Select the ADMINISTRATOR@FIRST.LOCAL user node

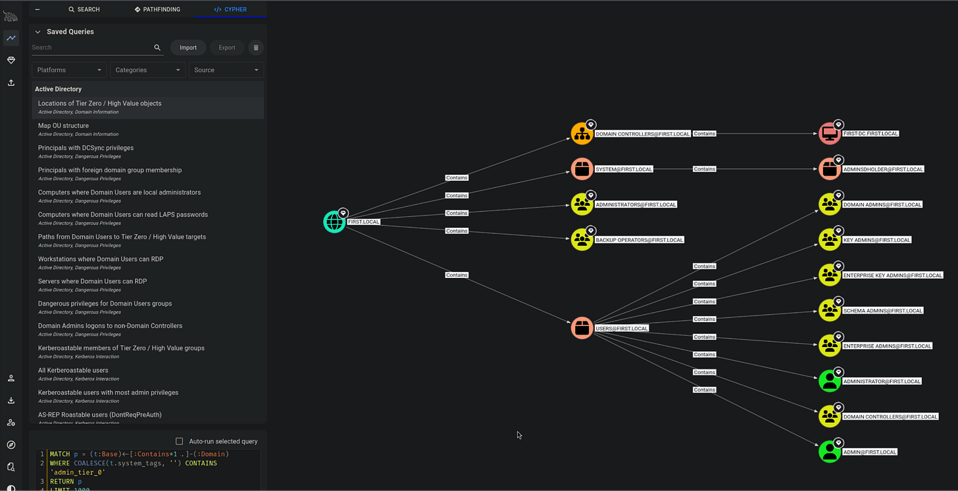pyautogui.click(x=829, y=381)
